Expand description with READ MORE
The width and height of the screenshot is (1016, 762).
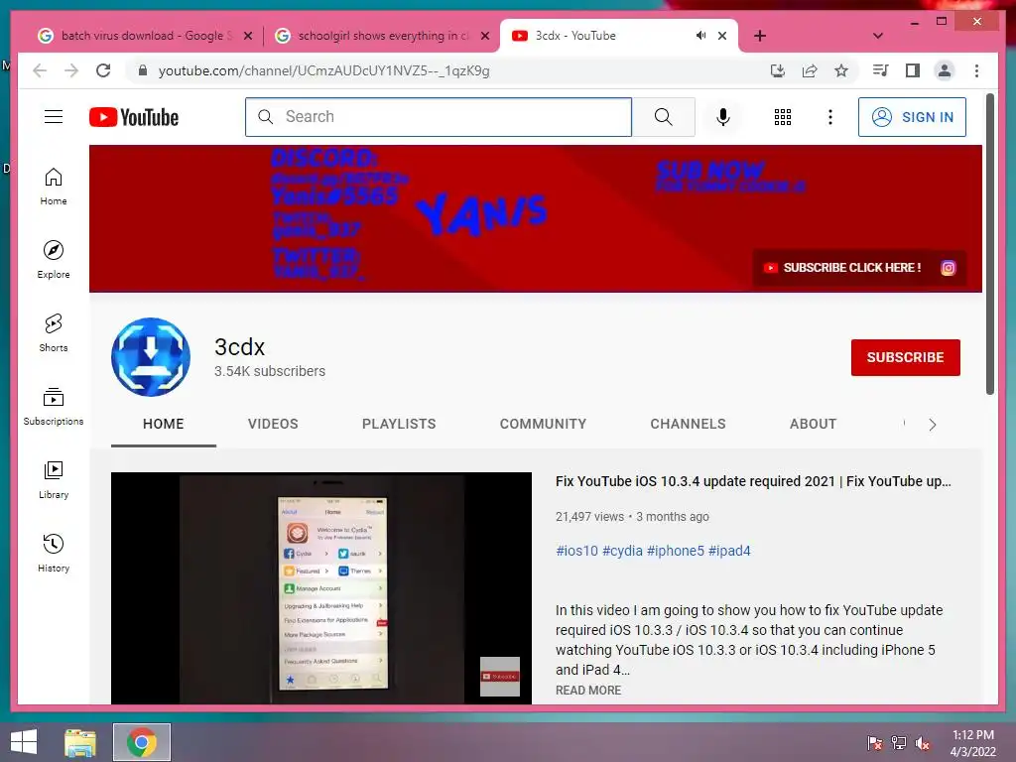pyautogui.click(x=588, y=691)
